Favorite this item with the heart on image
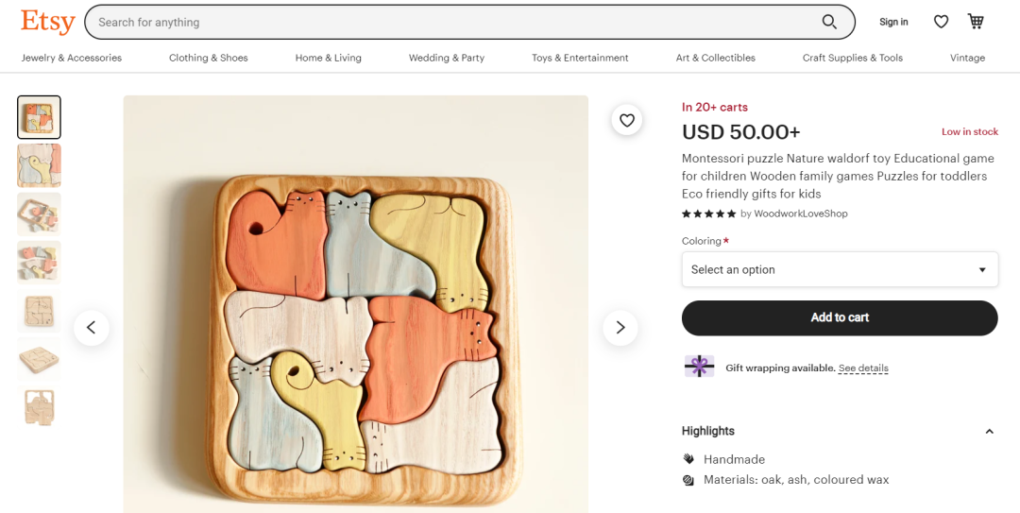 click(626, 120)
